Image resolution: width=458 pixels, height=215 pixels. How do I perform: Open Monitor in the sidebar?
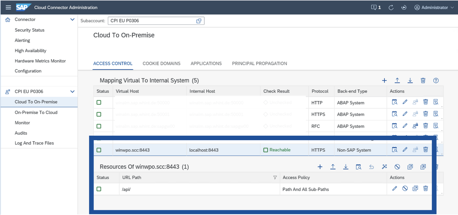click(x=22, y=123)
